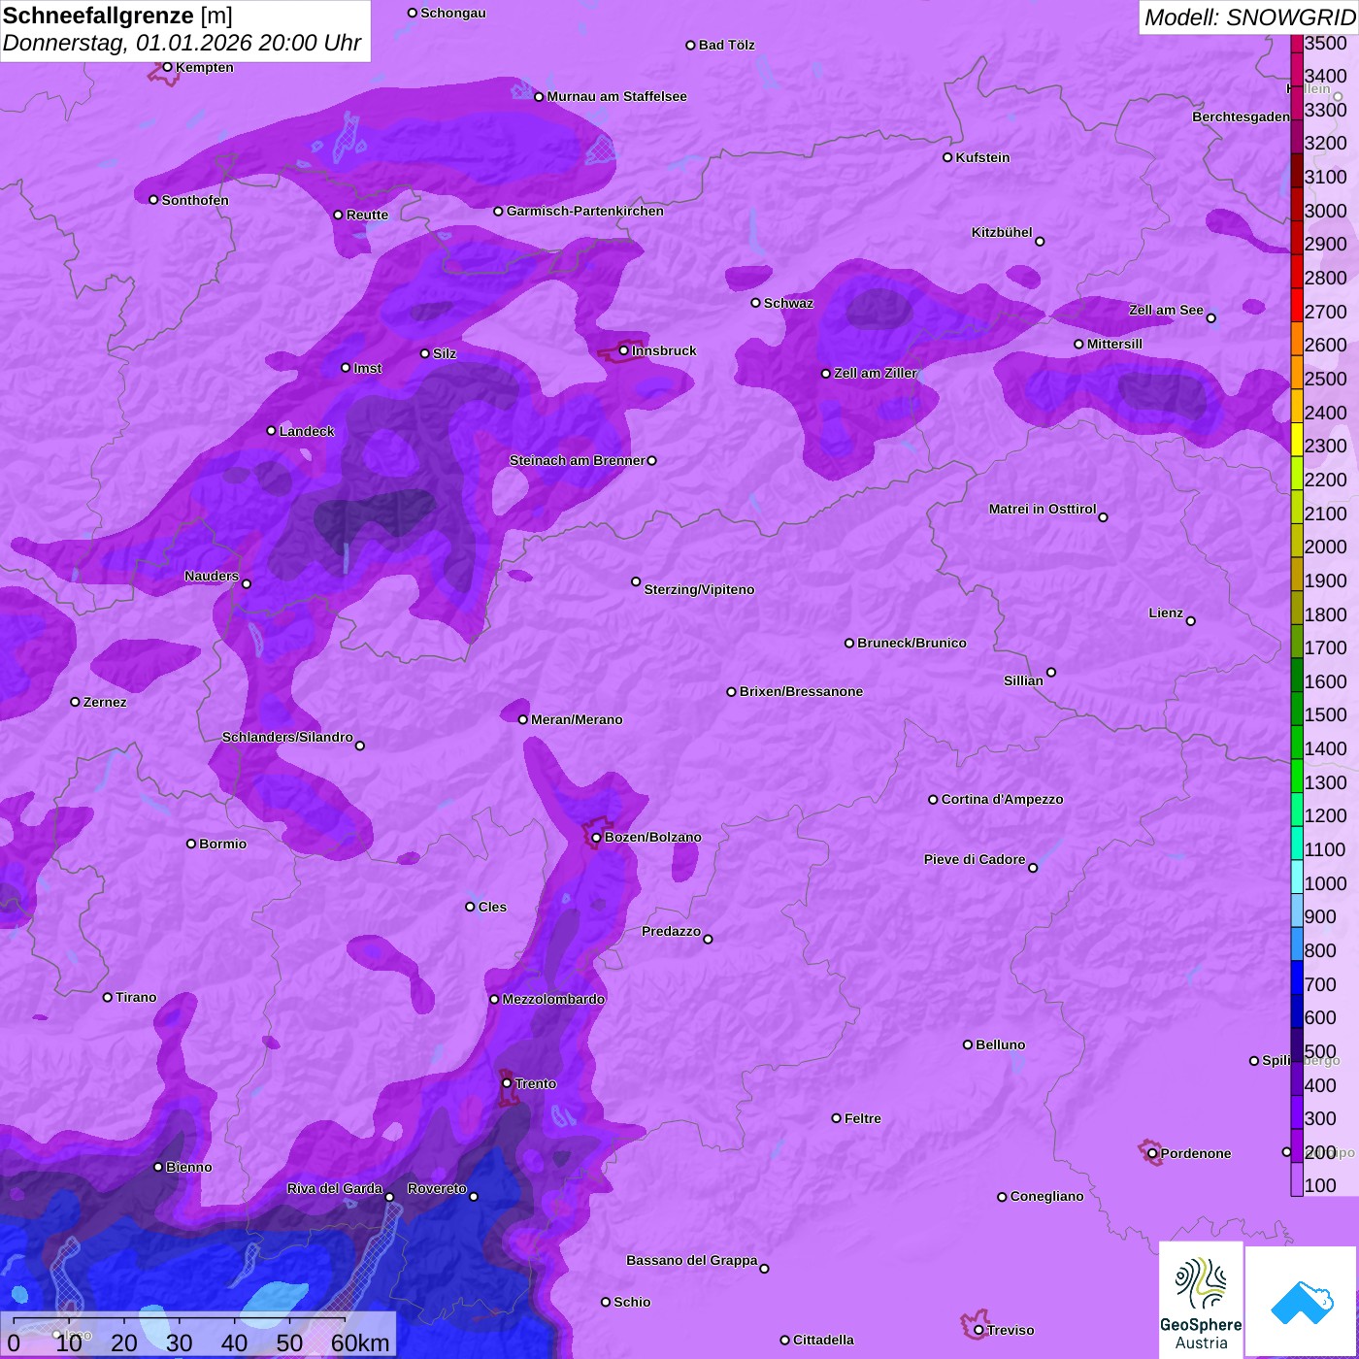Click the 'Meran/Merano' label
Screen dimensions: 1359x1359
[x=577, y=719]
